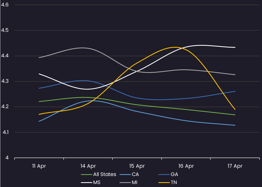262x187 pixels.
Task: Click the GA legend label
Action: 174,174
